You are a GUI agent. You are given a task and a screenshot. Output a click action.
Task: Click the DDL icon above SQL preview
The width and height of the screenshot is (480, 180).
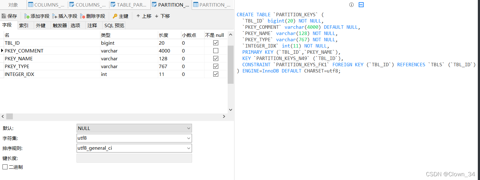(361, 5)
